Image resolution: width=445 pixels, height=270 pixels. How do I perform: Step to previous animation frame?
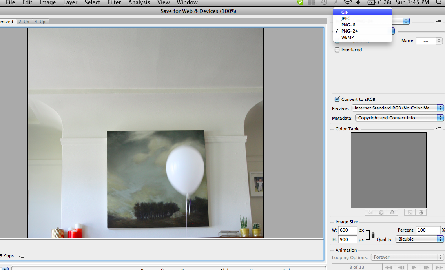click(401, 267)
